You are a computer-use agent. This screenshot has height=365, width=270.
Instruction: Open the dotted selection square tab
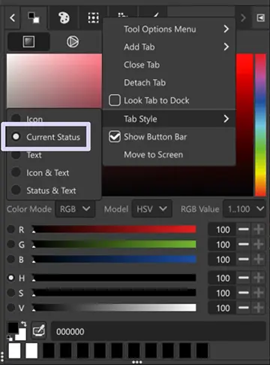click(93, 18)
